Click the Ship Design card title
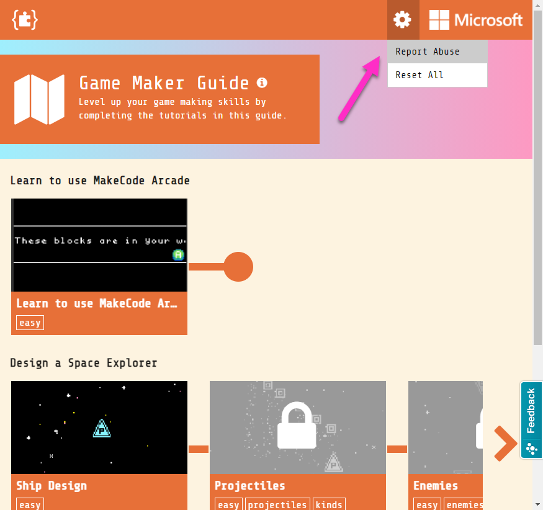The height and width of the screenshot is (510, 543). click(x=52, y=486)
